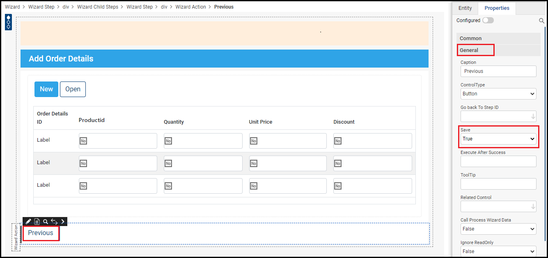Open the document settings icon in mini toolbar
The image size is (548, 258).
[x=37, y=222]
